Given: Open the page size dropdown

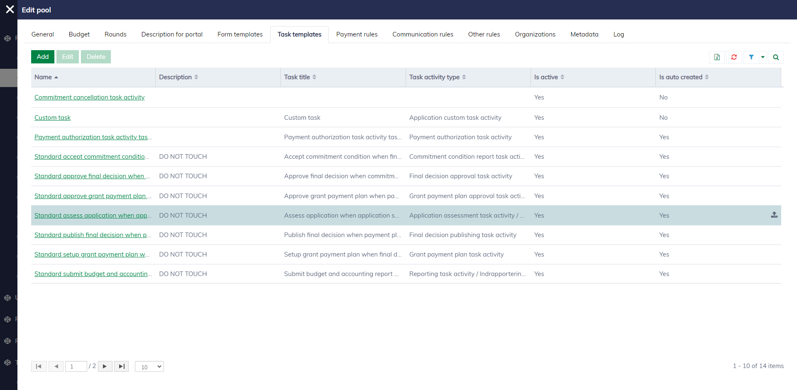Looking at the screenshot, I should (x=149, y=367).
